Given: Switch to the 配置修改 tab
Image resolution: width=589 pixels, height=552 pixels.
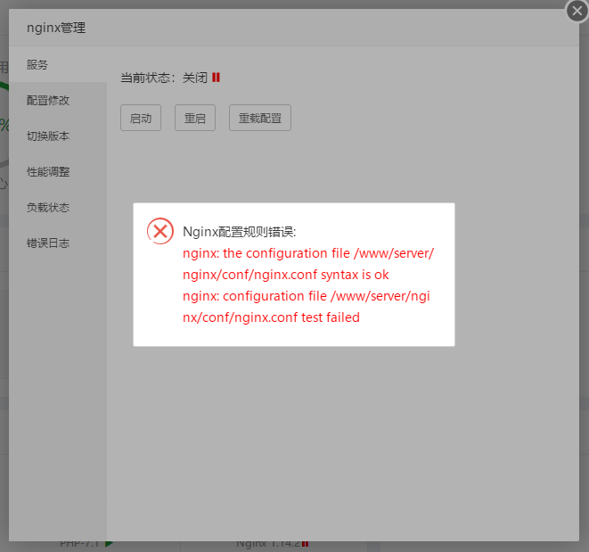Looking at the screenshot, I should [x=58, y=101].
